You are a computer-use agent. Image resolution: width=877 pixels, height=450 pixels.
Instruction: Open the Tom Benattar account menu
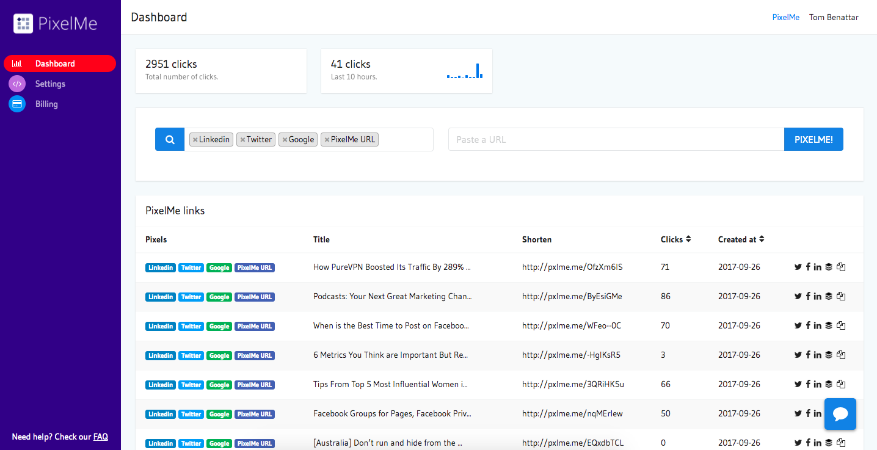pyautogui.click(x=834, y=17)
